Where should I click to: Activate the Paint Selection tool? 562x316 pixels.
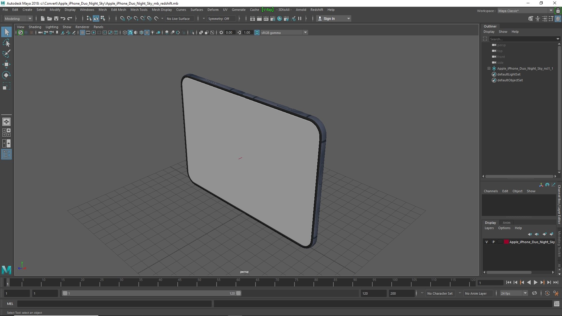[6, 54]
